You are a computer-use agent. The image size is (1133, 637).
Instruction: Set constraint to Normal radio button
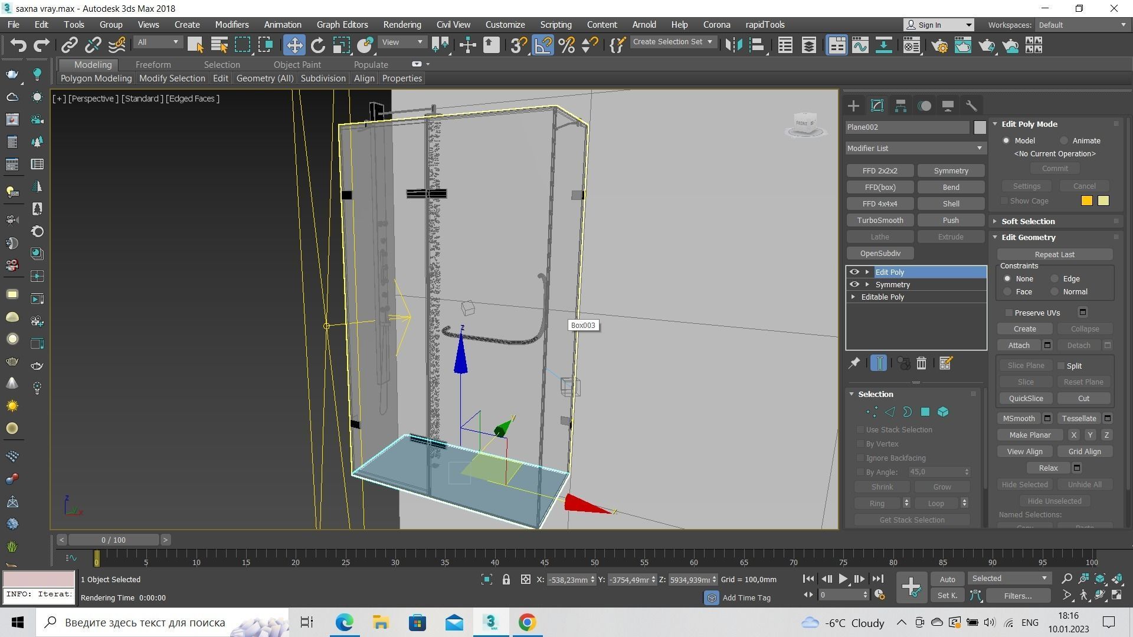1055,291
